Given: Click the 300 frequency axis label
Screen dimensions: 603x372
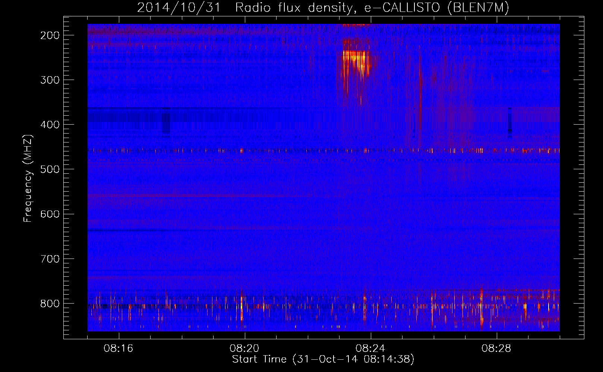Looking at the screenshot, I should pos(50,80).
